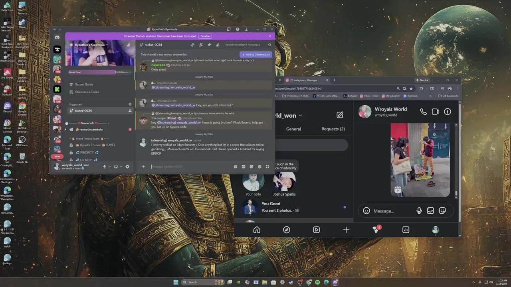Open notification settings in Discord channel header
The image size is (511, 287).
click(201, 45)
